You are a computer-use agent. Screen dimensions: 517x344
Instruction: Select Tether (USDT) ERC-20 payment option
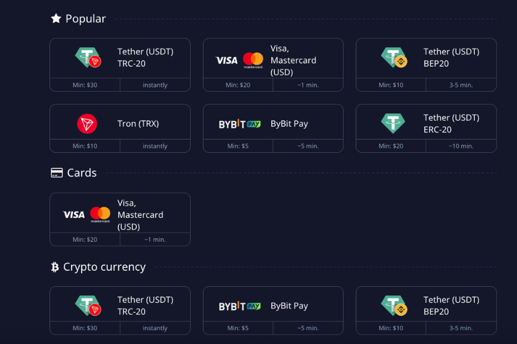coord(426,123)
